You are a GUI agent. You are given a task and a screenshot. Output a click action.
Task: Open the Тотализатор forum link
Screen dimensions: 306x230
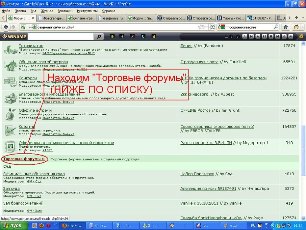click(31, 46)
